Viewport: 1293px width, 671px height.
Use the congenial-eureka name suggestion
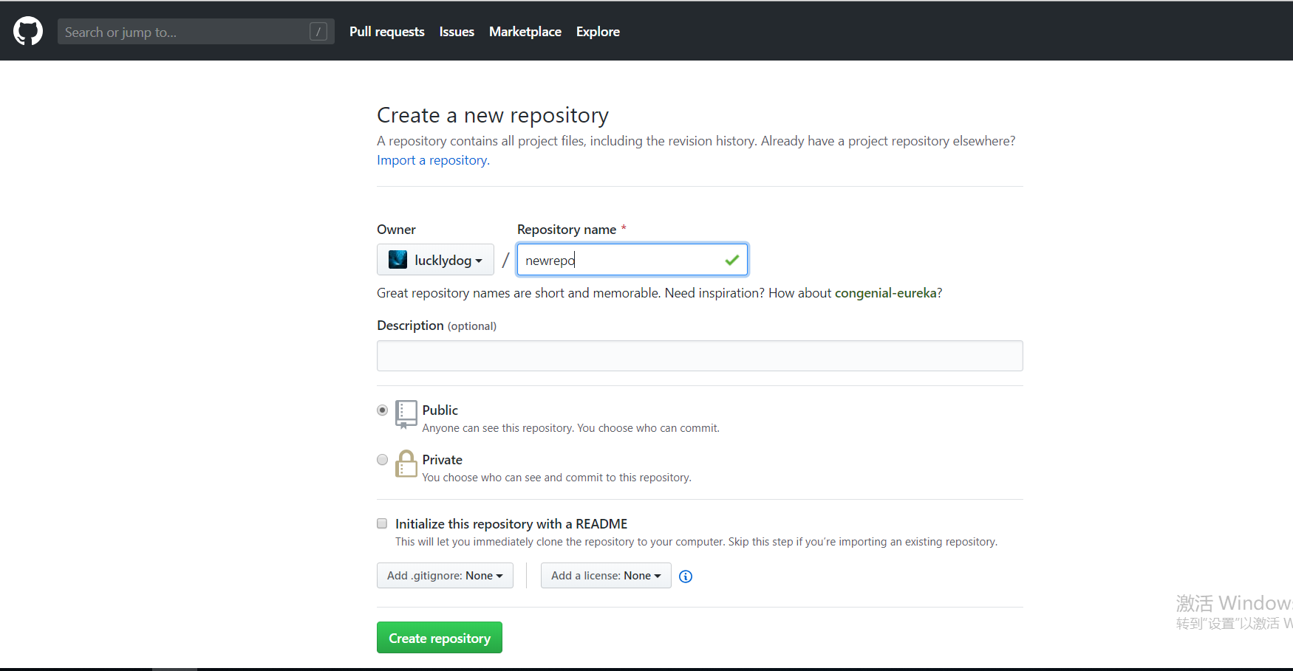click(885, 293)
